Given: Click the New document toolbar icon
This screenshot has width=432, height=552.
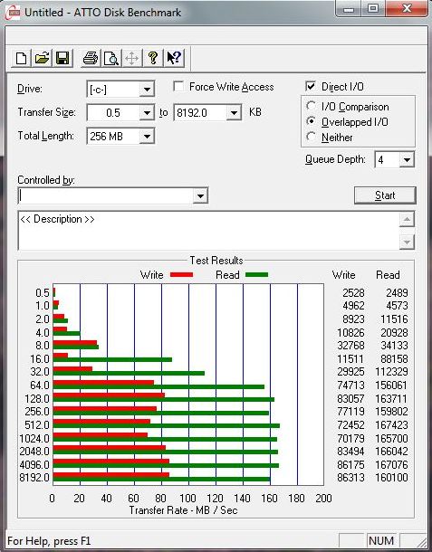Looking at the screenshot, I should (21, 58).
